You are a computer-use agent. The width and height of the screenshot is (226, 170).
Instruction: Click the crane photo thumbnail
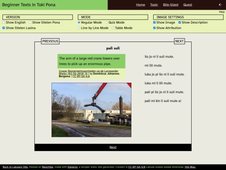coord(91,110)
